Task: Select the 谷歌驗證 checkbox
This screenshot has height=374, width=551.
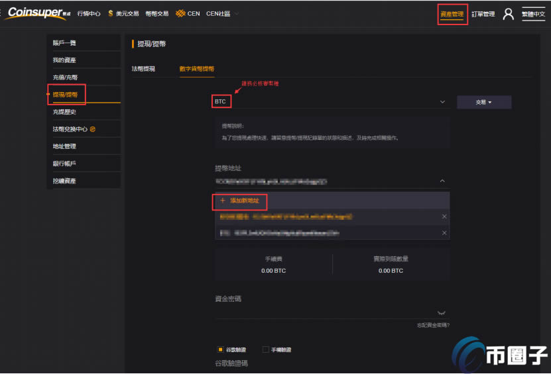Action: [220, 350]
